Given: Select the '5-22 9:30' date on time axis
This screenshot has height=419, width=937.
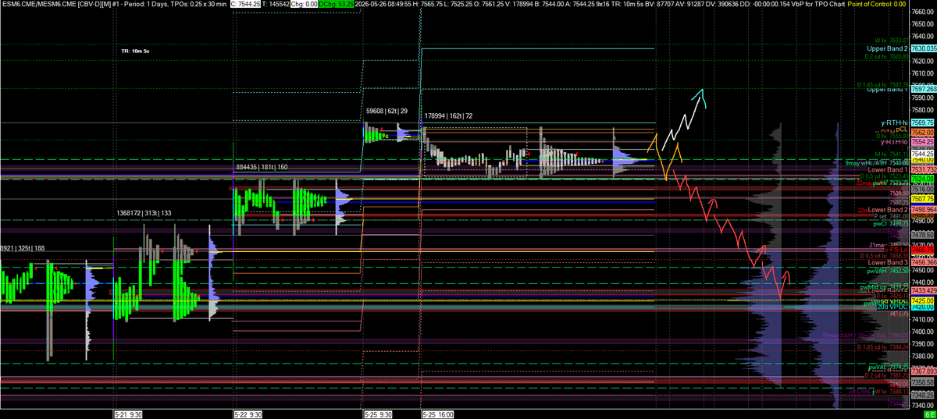Looking at the screenshot, I should click(x=247, y=414).
